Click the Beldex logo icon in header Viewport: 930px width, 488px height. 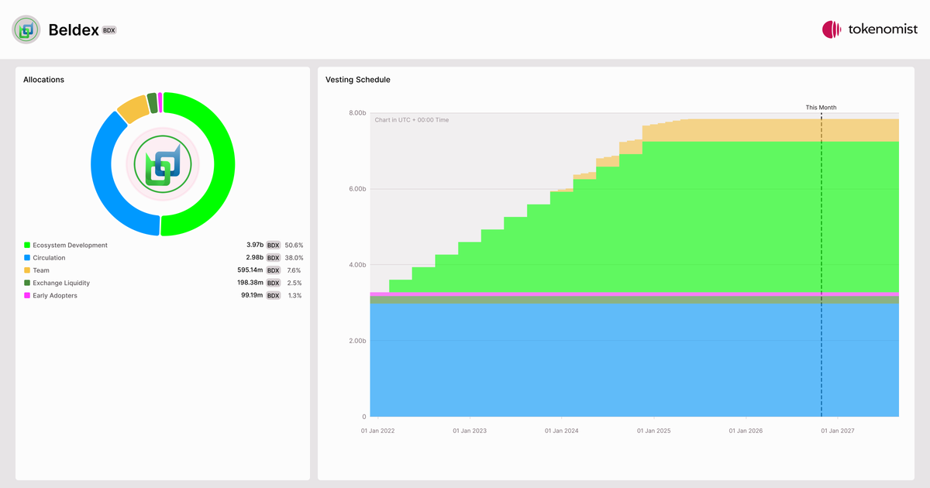click(x=26, y=29)
